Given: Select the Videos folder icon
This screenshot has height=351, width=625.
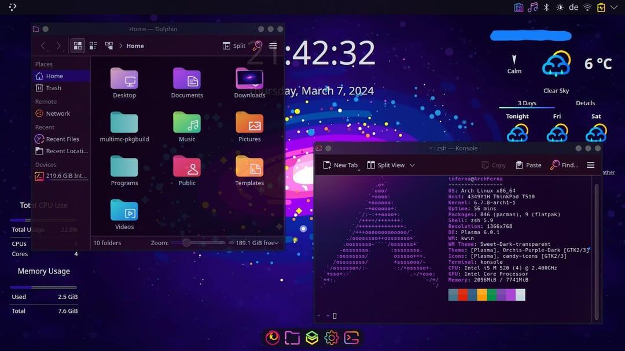Looking at the screenshot, I should (124, 210).
